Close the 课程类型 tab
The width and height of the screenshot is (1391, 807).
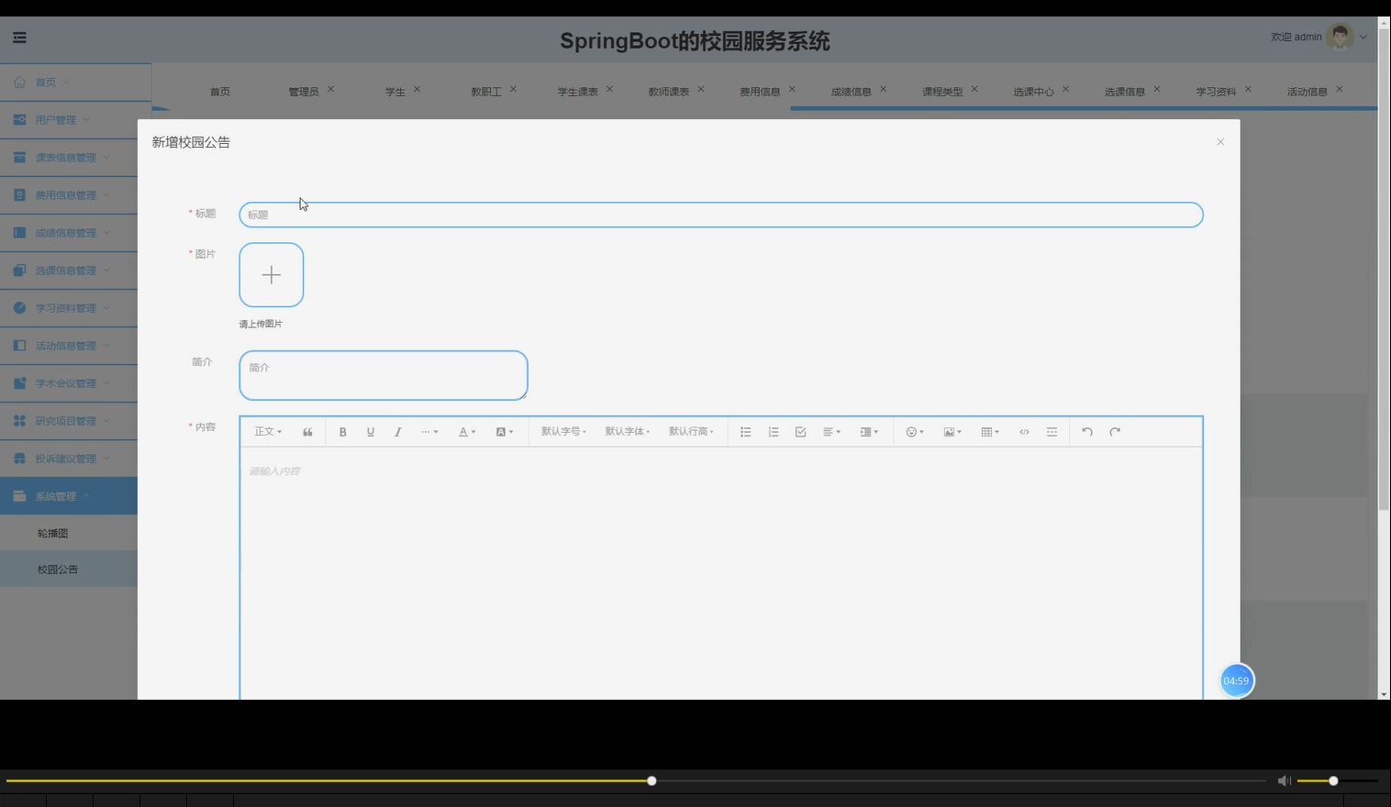(974, 89)
